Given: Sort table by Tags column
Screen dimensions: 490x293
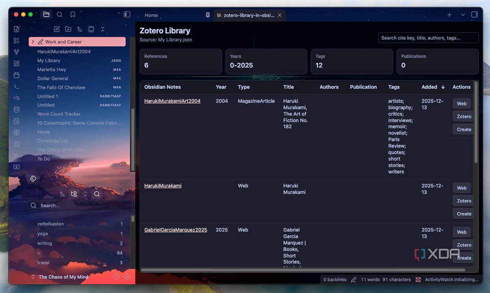Looking at the screenshot, I should pyautogui.click(x=394, y=87).
